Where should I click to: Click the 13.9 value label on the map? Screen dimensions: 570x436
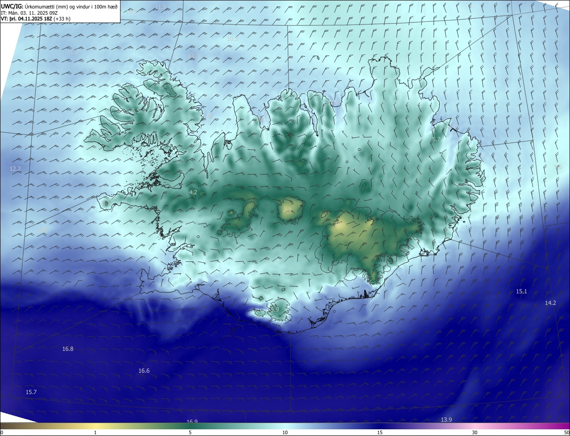(x=446, y=420)
